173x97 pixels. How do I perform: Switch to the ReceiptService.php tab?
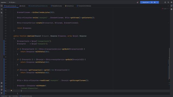click(x=56, y=6)
